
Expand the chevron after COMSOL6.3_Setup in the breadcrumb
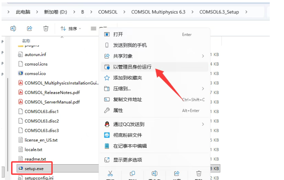(246, 12)
